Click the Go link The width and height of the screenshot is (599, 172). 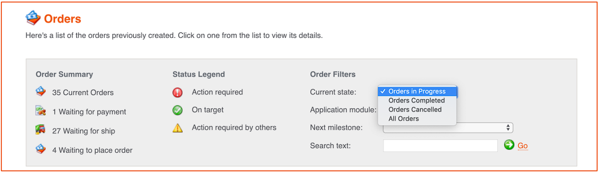coord(523,146)
